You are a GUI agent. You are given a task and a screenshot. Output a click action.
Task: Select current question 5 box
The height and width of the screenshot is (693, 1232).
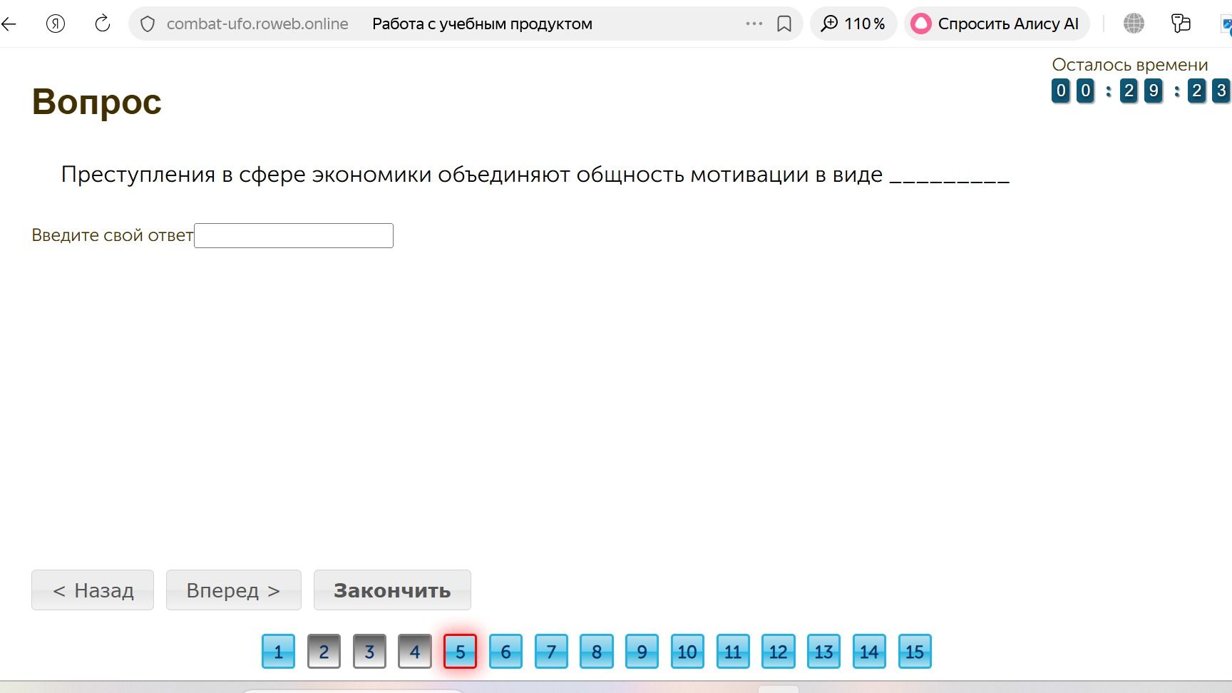click(460, 652)
